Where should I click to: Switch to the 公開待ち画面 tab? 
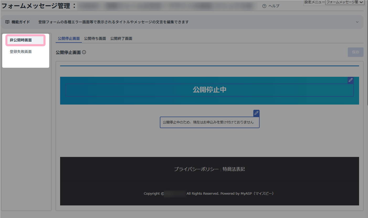95,39
